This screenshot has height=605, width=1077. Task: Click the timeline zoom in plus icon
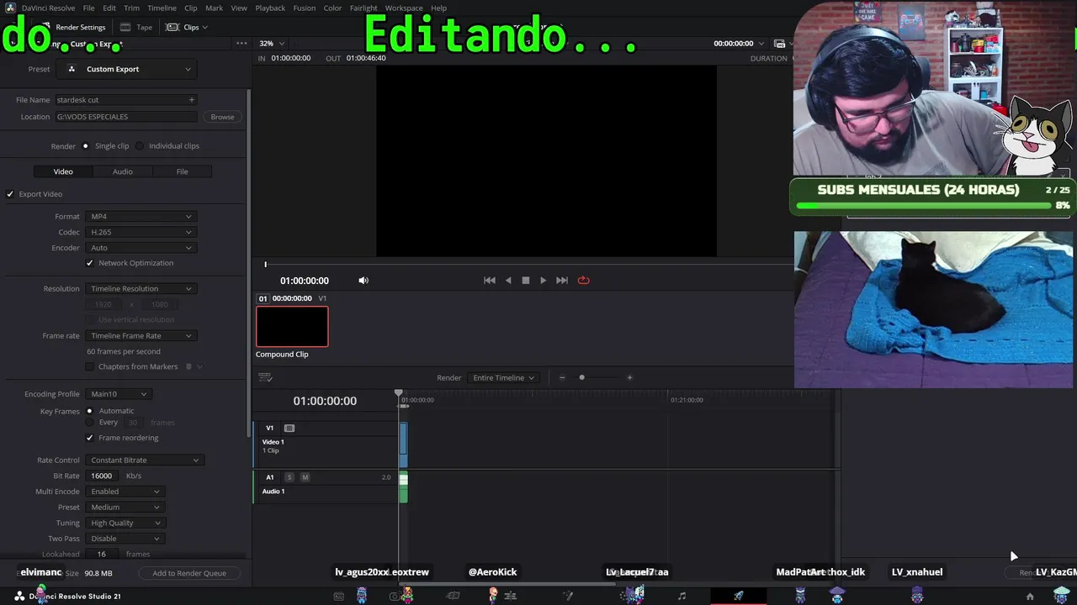629,378
